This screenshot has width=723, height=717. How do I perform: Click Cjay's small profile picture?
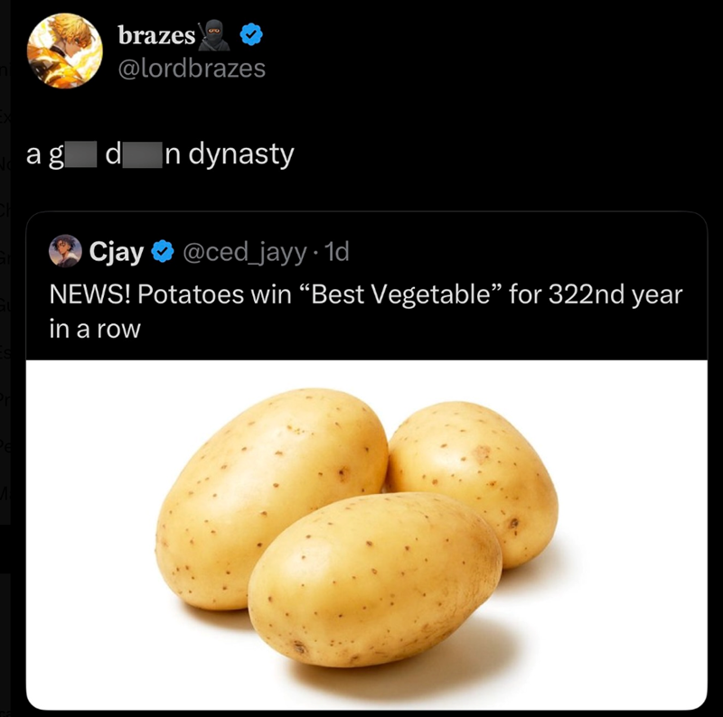(63, 252)
